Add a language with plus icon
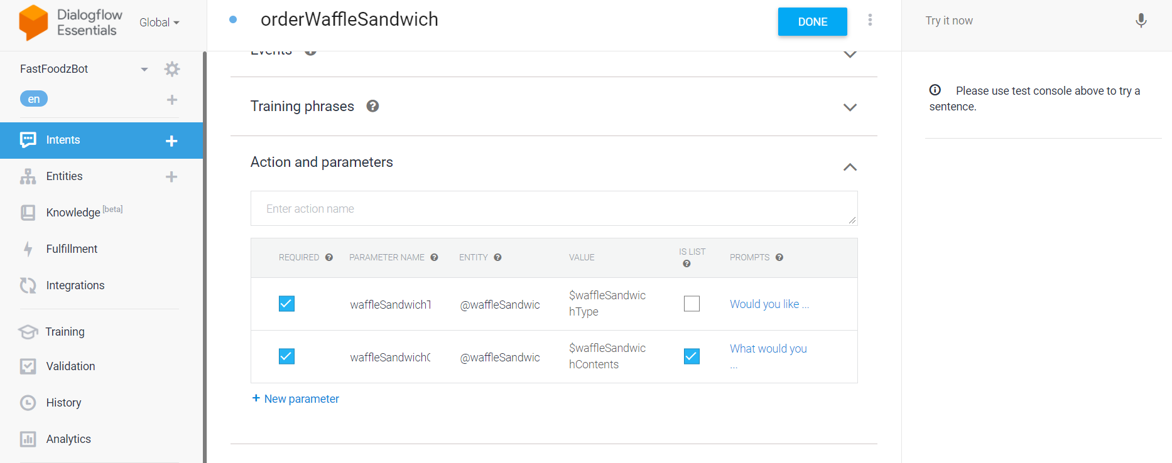The width and height of the screenshot is (1172, 463). (171, 100)
